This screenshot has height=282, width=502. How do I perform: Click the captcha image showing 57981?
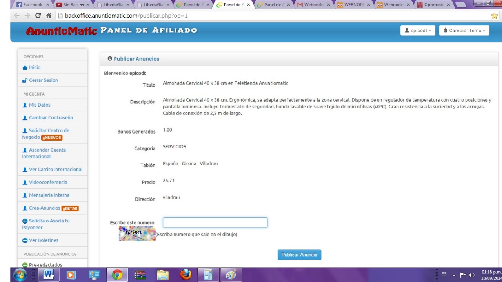point(137,233)
